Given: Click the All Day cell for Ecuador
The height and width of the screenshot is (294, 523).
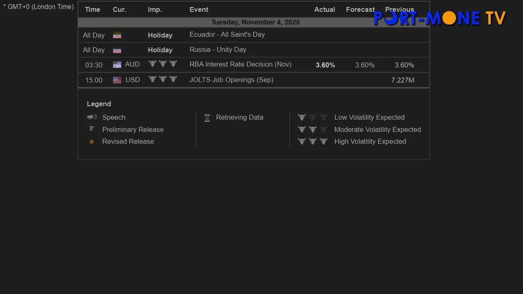Looking at the screenshot, I should click(94, 36).
